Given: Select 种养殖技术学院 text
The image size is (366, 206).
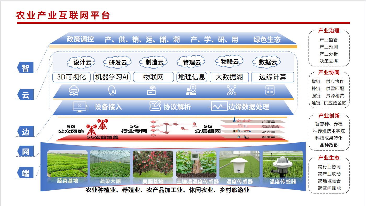Looking at the screenshot, I should 329,131.
